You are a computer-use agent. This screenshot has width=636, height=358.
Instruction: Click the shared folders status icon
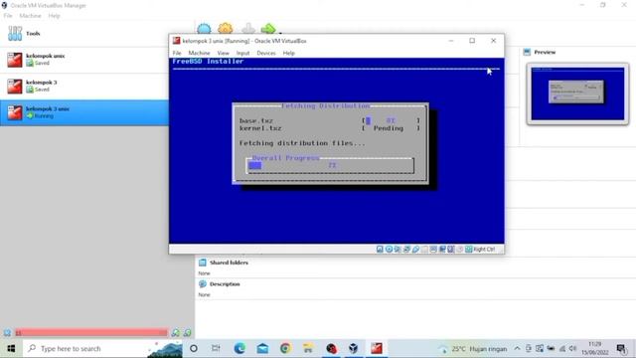click(424, 250)
